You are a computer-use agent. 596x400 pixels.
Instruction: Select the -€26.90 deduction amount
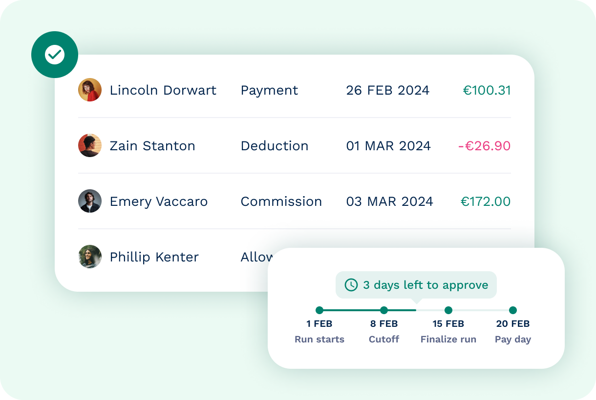(x=484, y=146)
